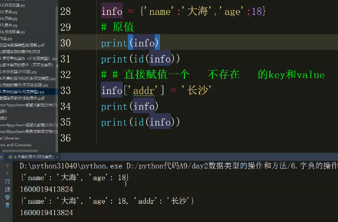The height and width of the screenshot is (222, 338).
Task: Click the '# 原值' comment on line 29
Action: [117, 27]
